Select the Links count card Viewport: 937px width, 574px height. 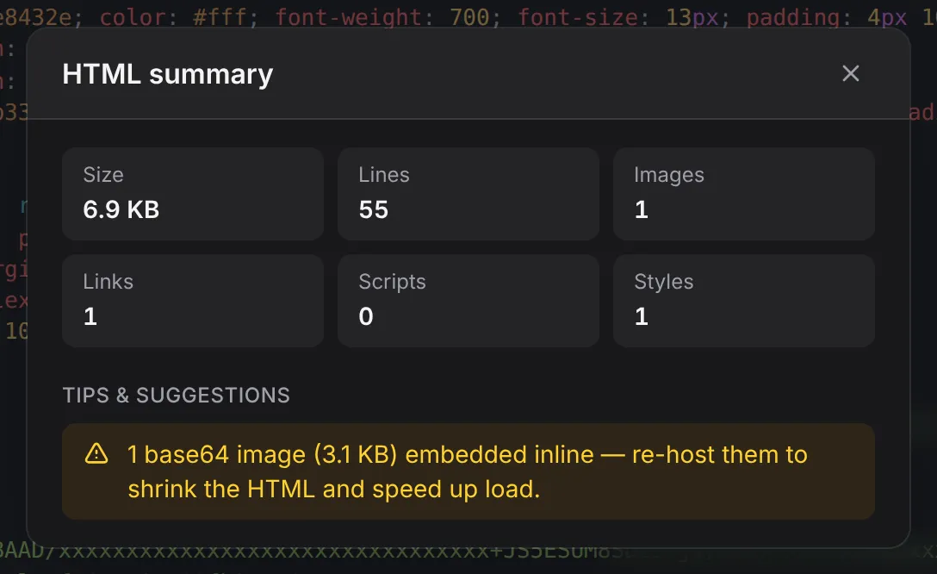click(193, 301)
